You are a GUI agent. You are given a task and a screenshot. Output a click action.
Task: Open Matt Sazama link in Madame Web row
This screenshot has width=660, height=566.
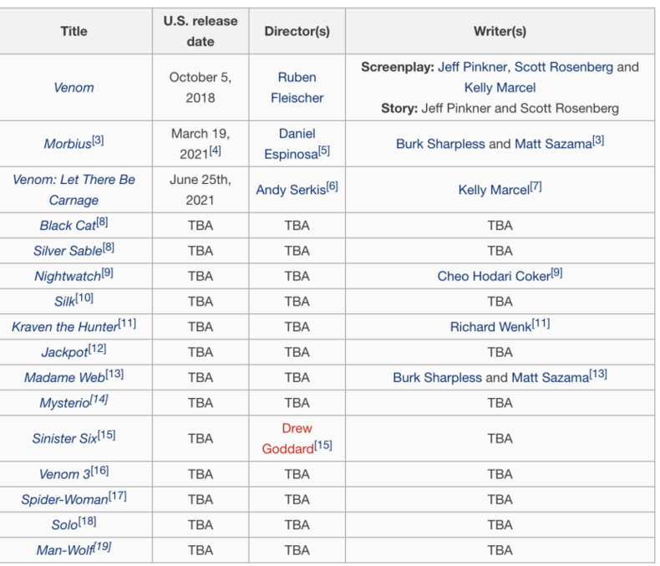tap(551, 377)
